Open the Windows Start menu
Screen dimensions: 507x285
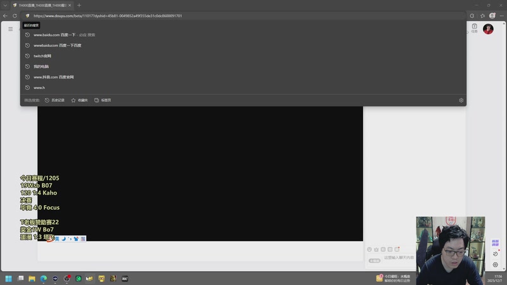(8, 279)
